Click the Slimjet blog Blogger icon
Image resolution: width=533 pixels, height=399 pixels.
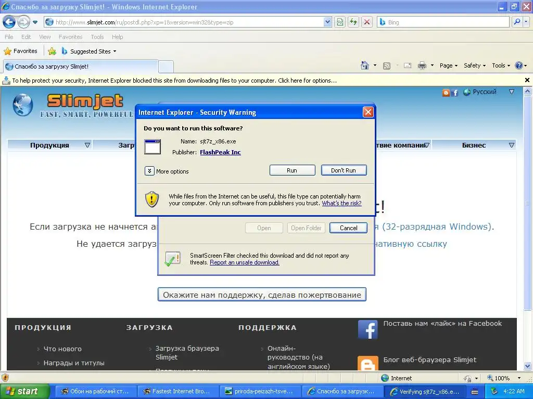[368, 363]
